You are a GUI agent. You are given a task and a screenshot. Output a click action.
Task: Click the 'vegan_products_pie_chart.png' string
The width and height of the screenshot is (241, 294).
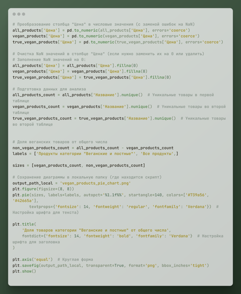click(95, 183)
